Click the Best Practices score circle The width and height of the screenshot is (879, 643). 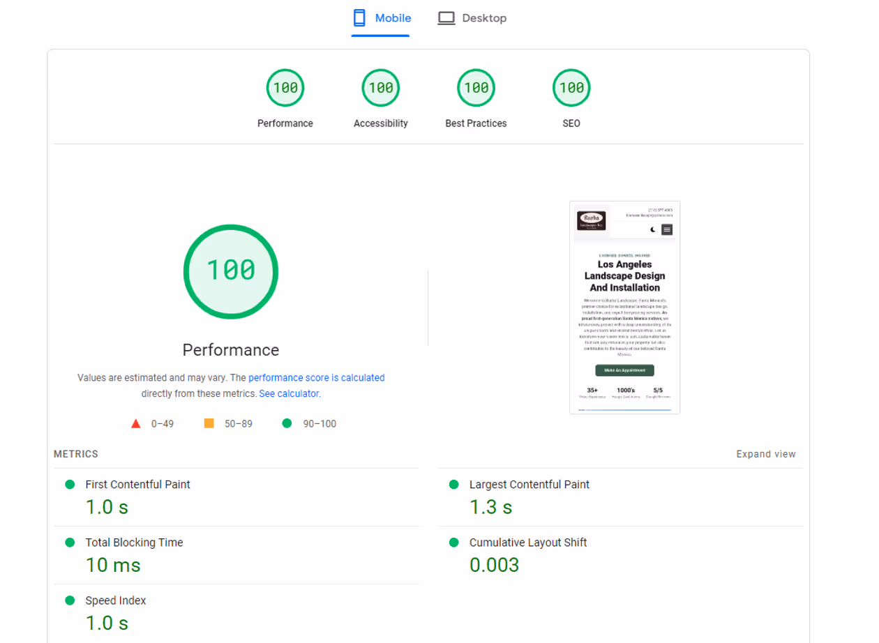pyautogui.click(x=476, y=87)
